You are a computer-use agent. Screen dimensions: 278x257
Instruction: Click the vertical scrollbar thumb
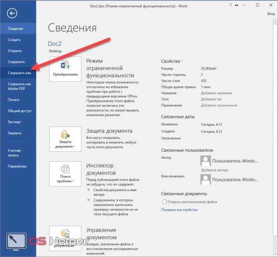point(275,130)
